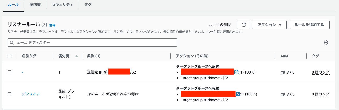Screen dimensions: 339x110
Task: Open tags popup for first rule
Action: [x=320, y=72]
